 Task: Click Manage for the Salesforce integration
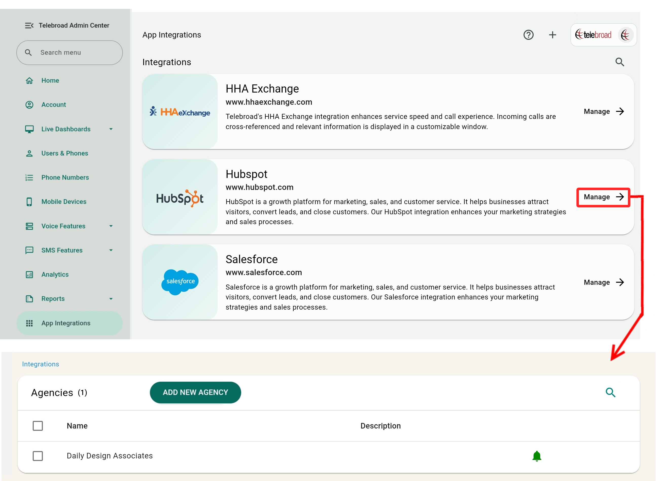pyautogui.click(x=604, y=282)
